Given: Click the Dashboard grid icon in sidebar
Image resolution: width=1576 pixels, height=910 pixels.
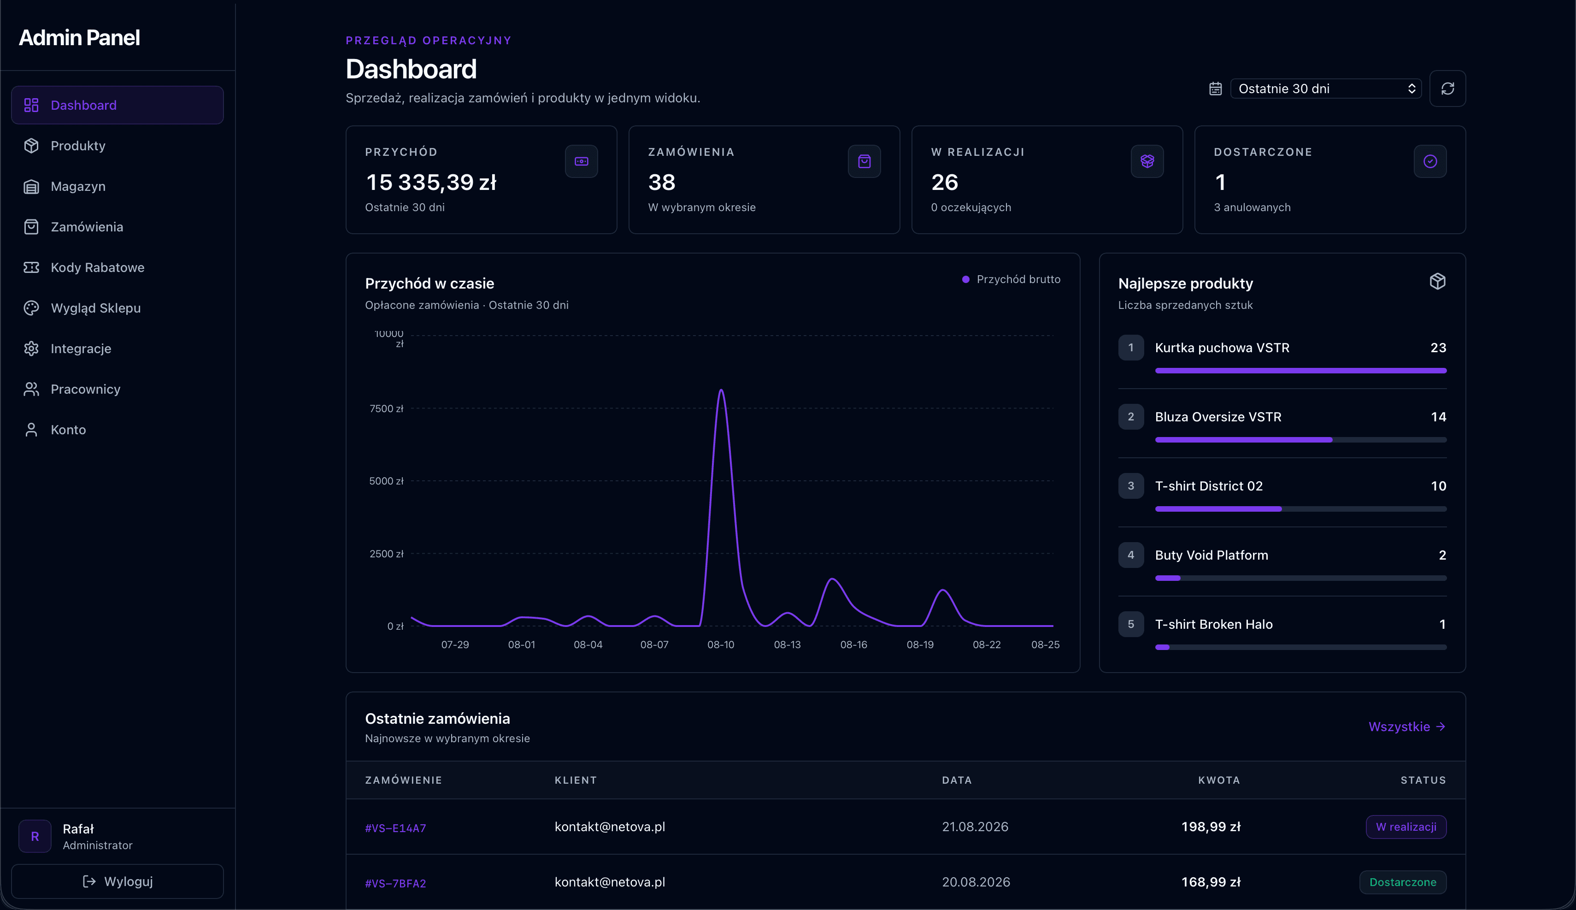Looking at the screenshot, I should click(x=31, y=105).
